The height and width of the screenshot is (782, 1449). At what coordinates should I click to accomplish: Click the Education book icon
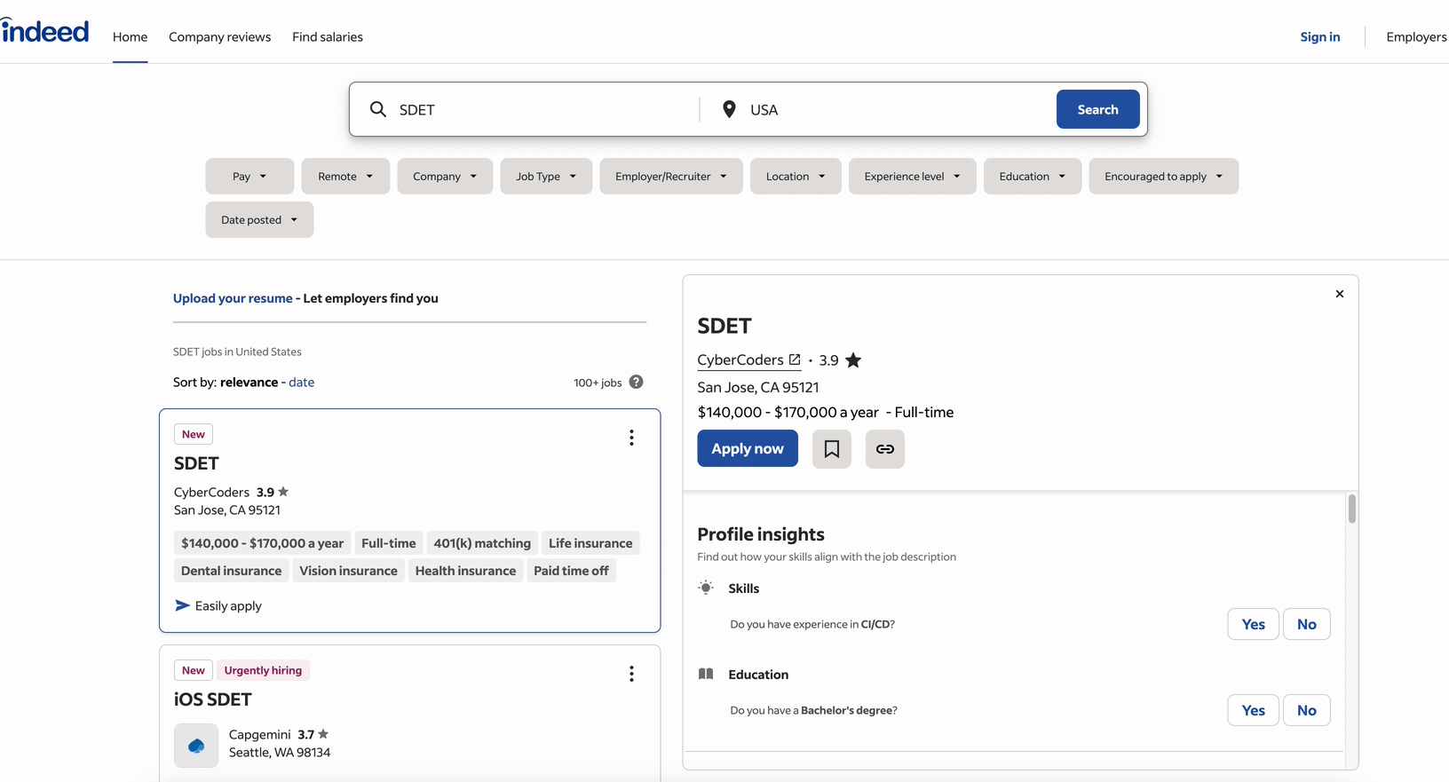[706, 674]
